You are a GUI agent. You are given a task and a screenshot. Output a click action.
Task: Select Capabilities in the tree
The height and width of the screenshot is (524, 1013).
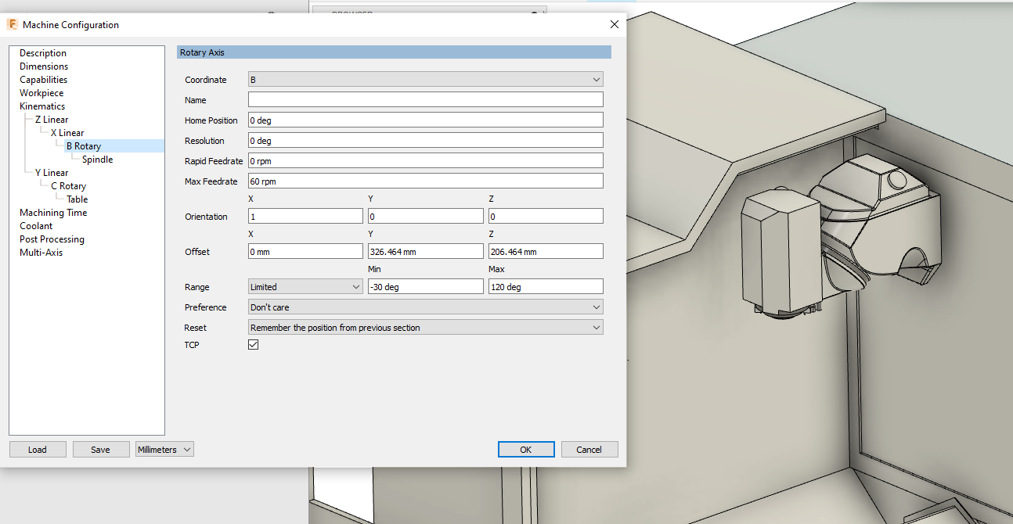click(x=43, y=80)
